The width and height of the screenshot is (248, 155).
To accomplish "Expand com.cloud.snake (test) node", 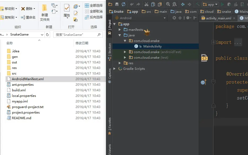I will tap(125, 57).
